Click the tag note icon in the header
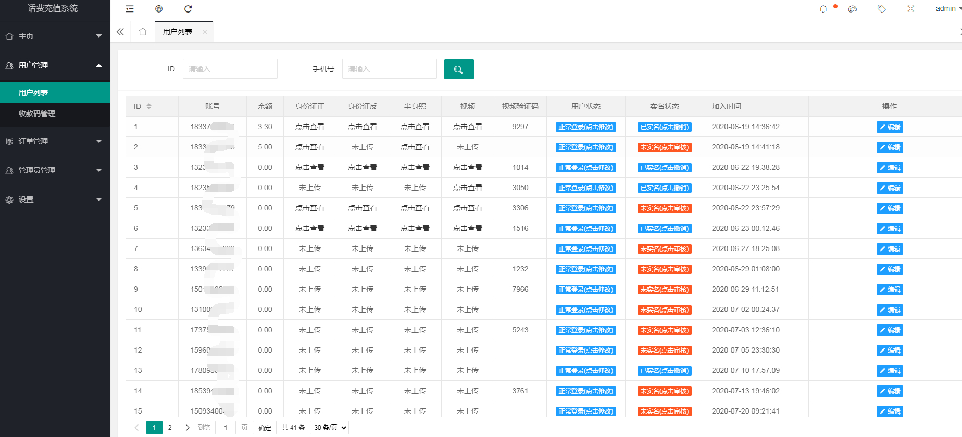The width and height of the screenshot is (962, 437). coord(882,9)
